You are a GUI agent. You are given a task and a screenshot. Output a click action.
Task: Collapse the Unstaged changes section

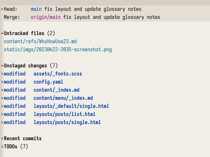(2, 66)
